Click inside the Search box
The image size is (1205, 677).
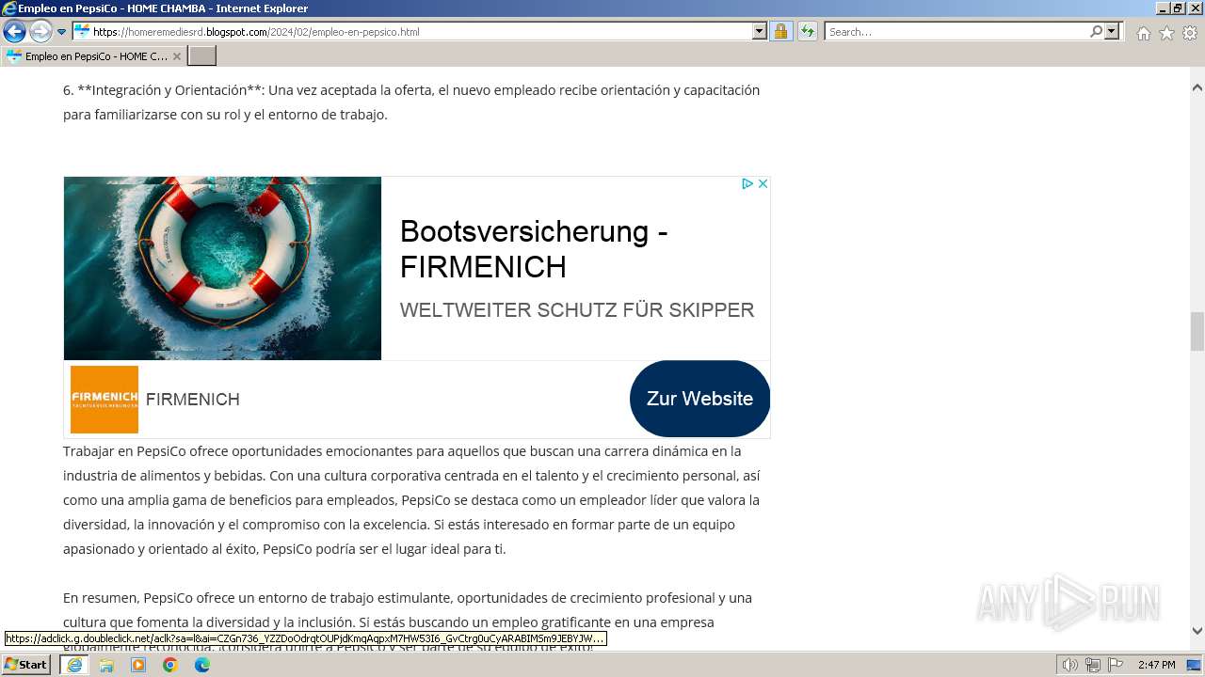[x=956, y=31]
